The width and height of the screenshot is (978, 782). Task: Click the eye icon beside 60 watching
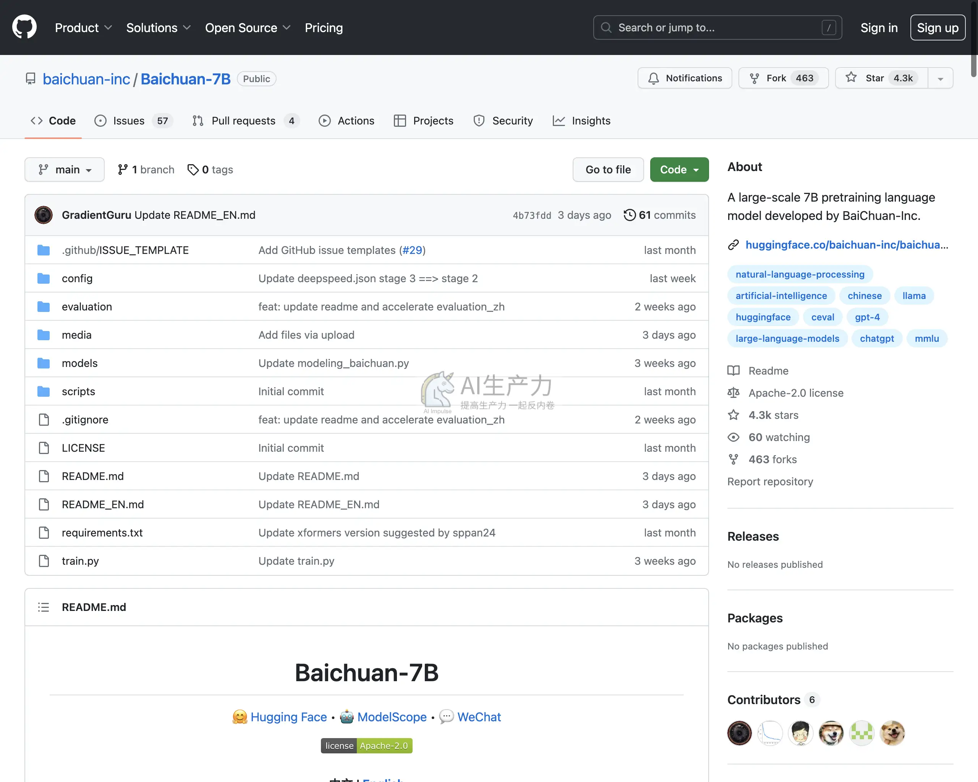tap(733, 437)
